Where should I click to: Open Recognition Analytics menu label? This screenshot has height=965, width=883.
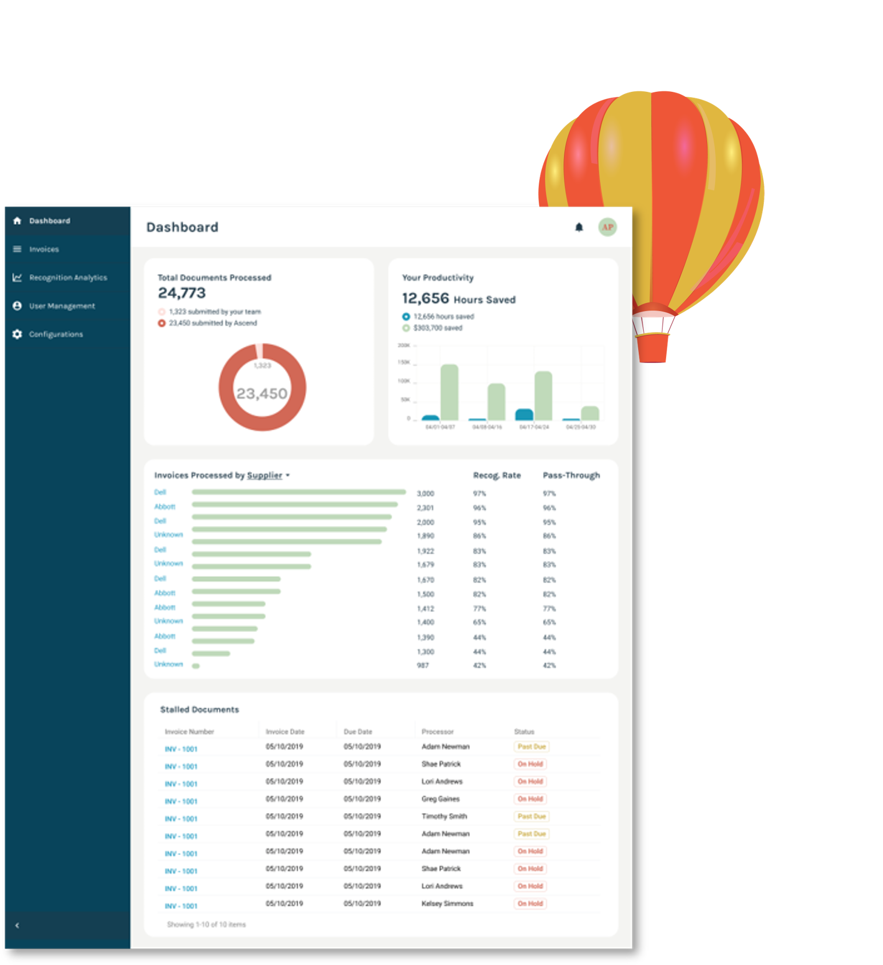pos(68,278)
